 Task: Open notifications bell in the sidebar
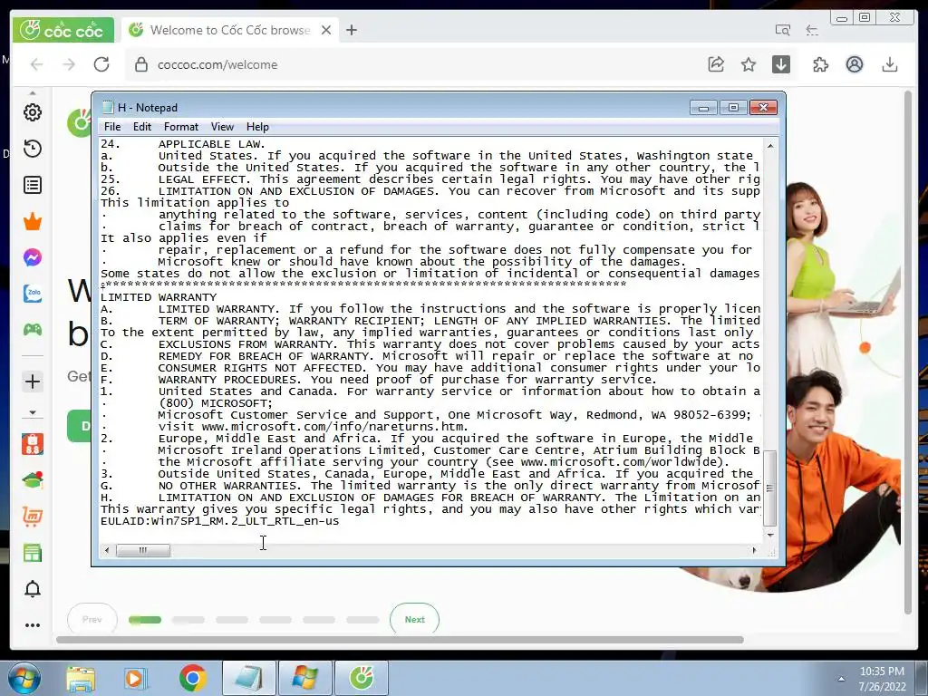coord(33,589)
